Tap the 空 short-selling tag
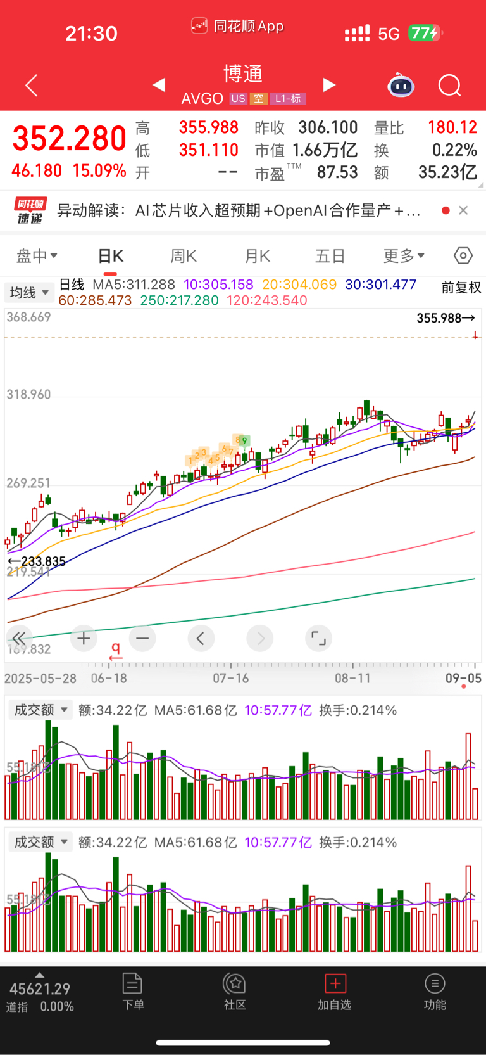Image resolution: width=486 pixels, height=1055 pixels. coord(258,98)
